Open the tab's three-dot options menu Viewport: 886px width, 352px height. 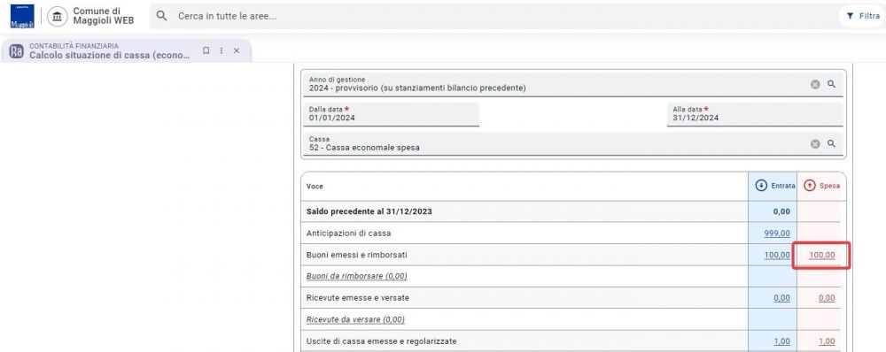[221, 50]
